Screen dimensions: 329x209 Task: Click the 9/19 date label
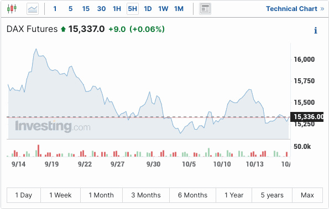[x=51, y=164]
